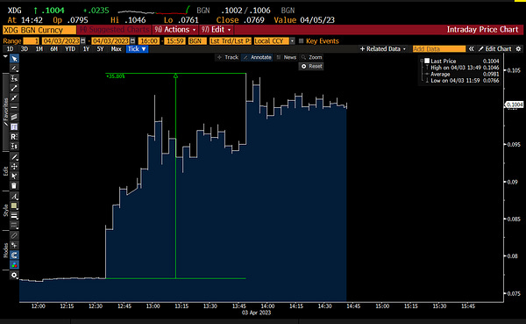Image resolution: width=526 pixels, height=324 pixels.
Task: Click the double-chevron collapse icon near Add Data
Action: click(472, 49)
